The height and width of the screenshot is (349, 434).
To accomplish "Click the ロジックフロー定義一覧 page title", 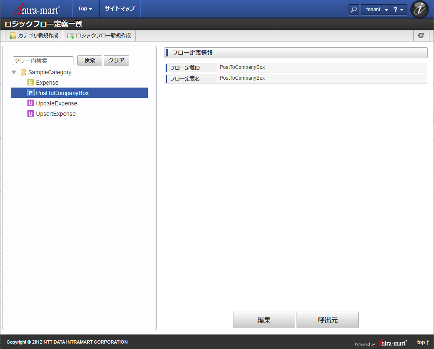I will 44,24.
